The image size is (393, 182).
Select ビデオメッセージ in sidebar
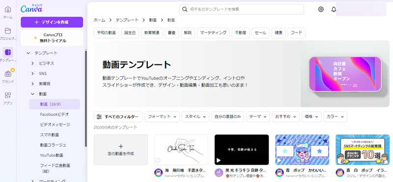point(55,124)
